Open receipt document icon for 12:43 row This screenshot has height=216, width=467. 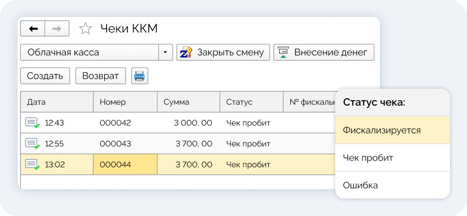pyautogui.click(x=32, y=123)
